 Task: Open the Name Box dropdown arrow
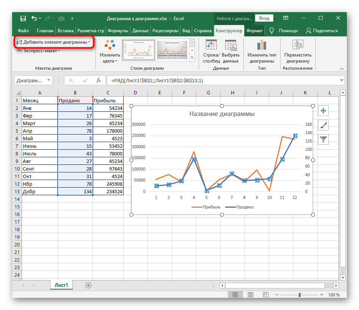(x=49, y=80)
